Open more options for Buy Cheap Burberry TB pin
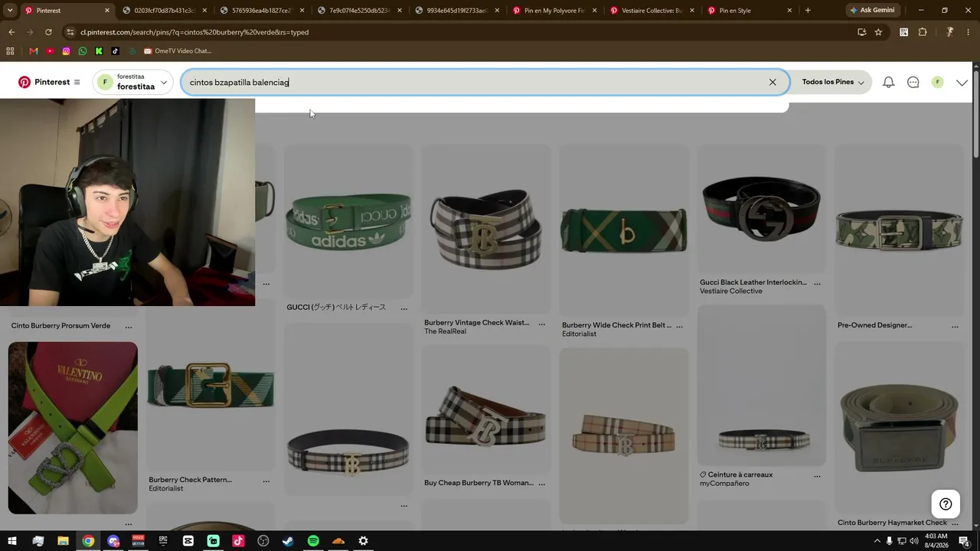The image size is (980, 551). 542,484
